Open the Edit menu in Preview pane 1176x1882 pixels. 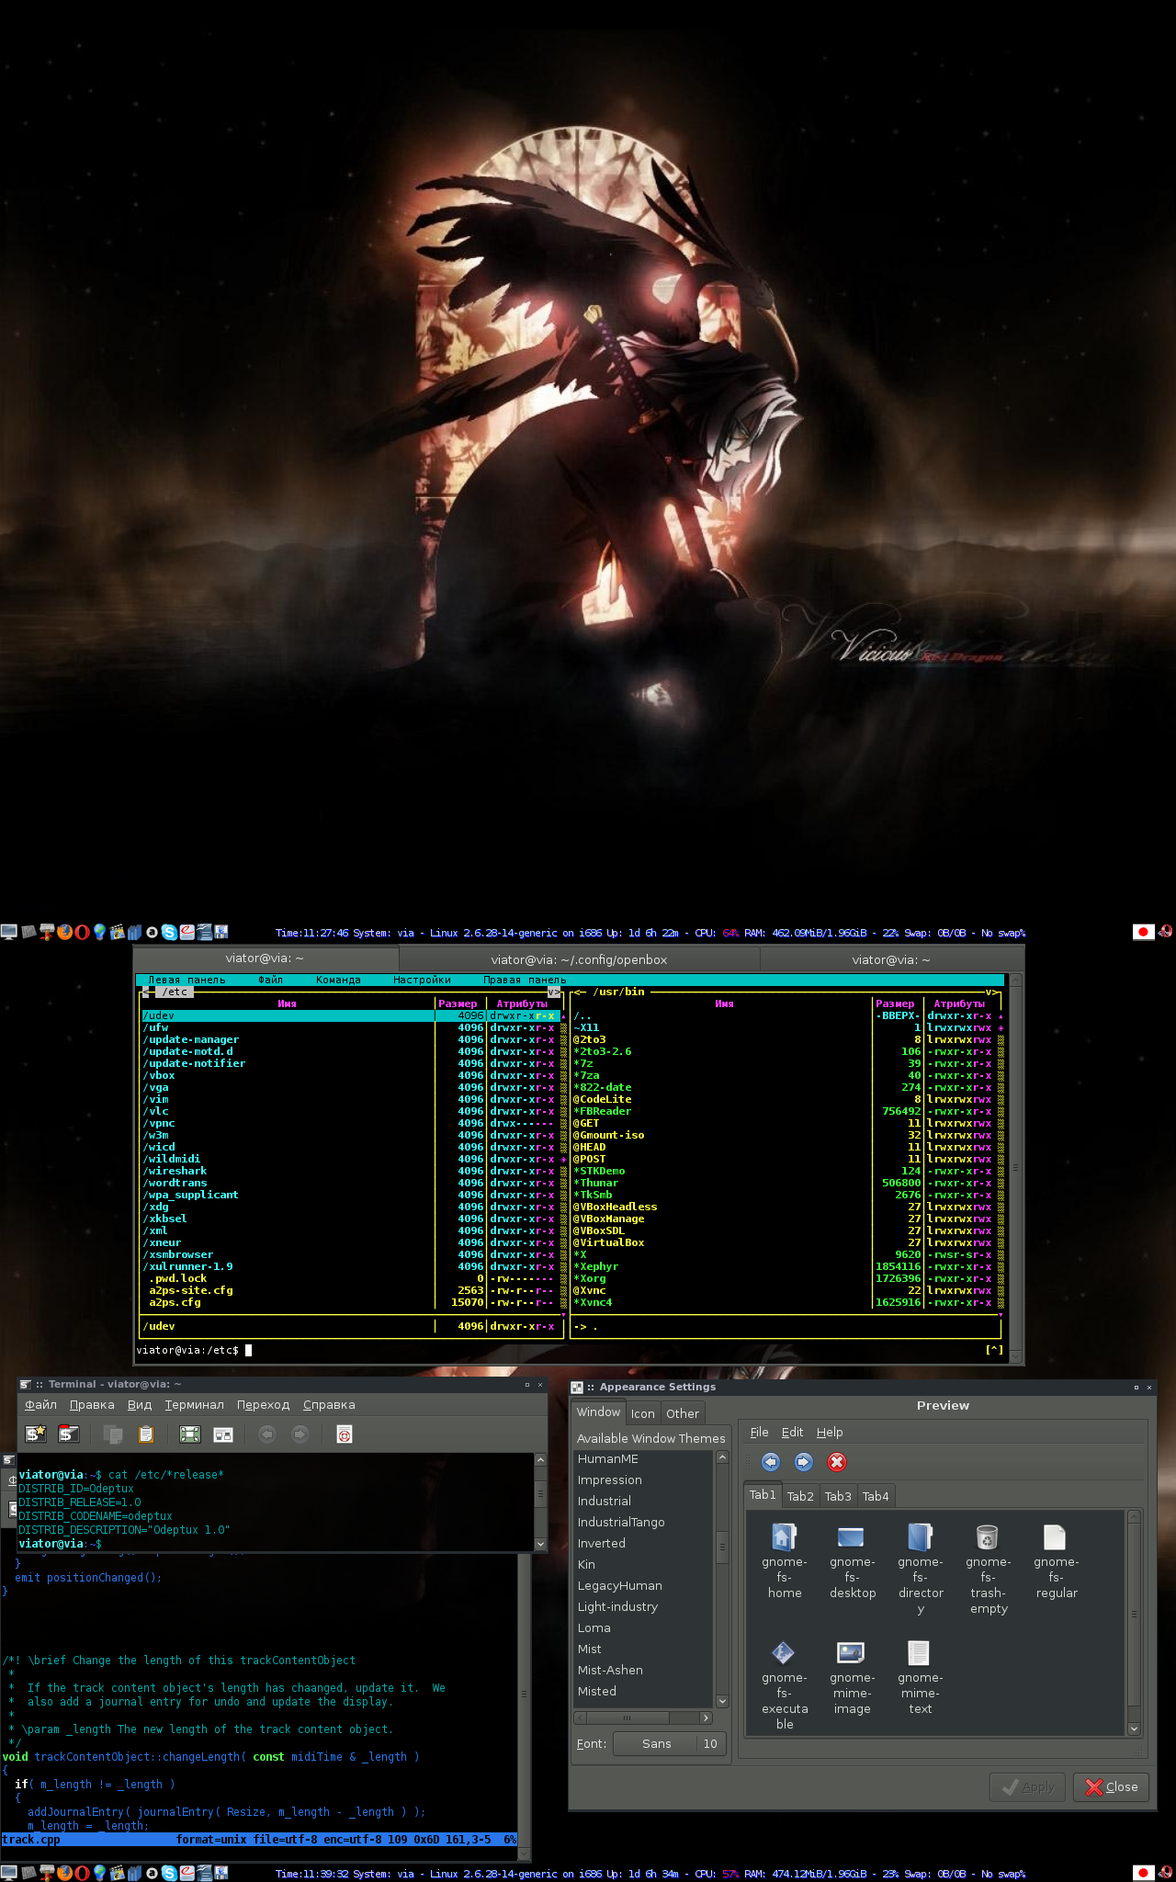pos(792,1432)
